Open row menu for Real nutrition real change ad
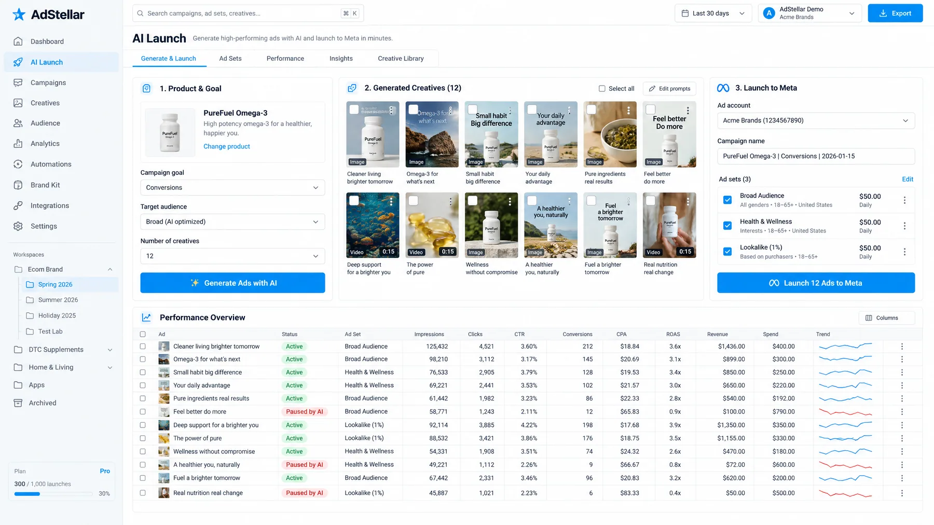934x525 pixels. click(x=902, y=493)
